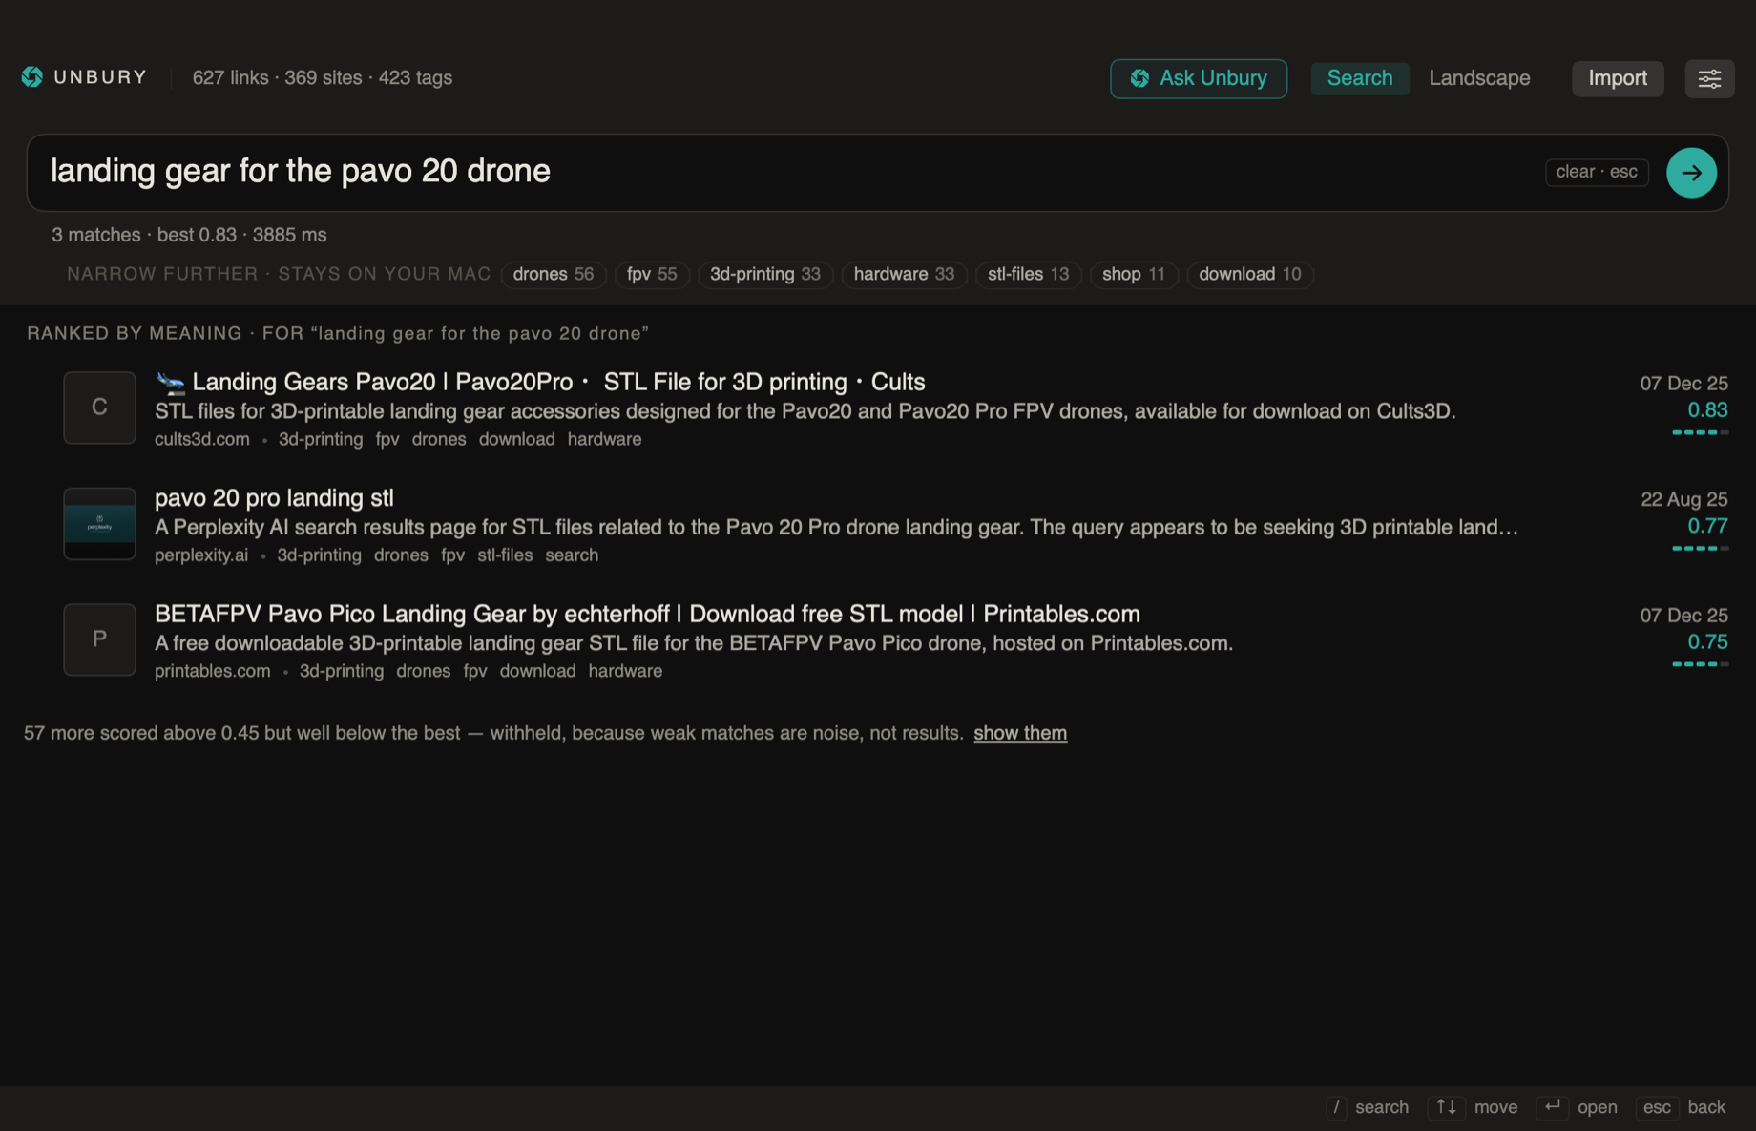Click perplexity.ai domain label
Viewport: 1756px width, 1131px height.
click(x=201, y=555)
